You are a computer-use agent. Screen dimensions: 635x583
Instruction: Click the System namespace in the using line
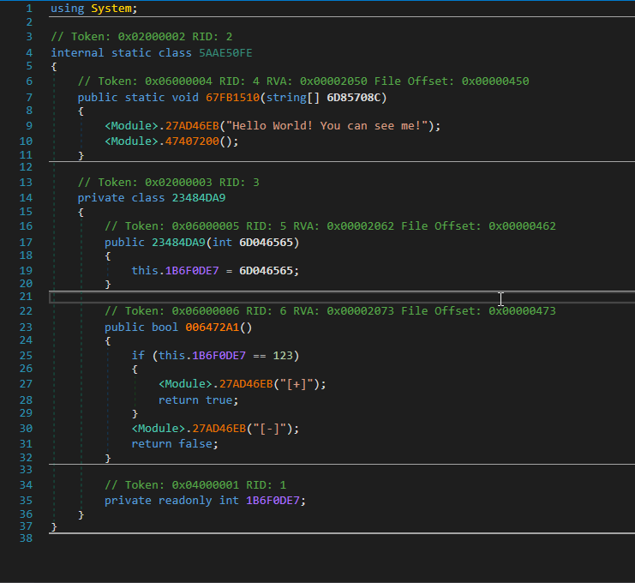(x=111, y=9)
